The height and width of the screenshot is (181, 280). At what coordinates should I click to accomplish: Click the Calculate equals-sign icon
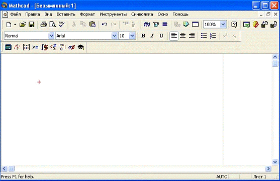coord(165,24)
